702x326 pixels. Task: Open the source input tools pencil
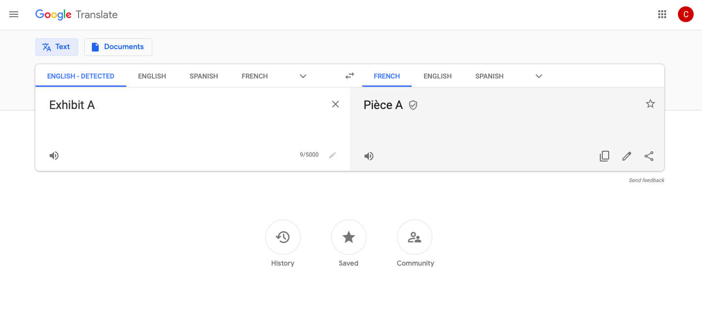point(333,155)
